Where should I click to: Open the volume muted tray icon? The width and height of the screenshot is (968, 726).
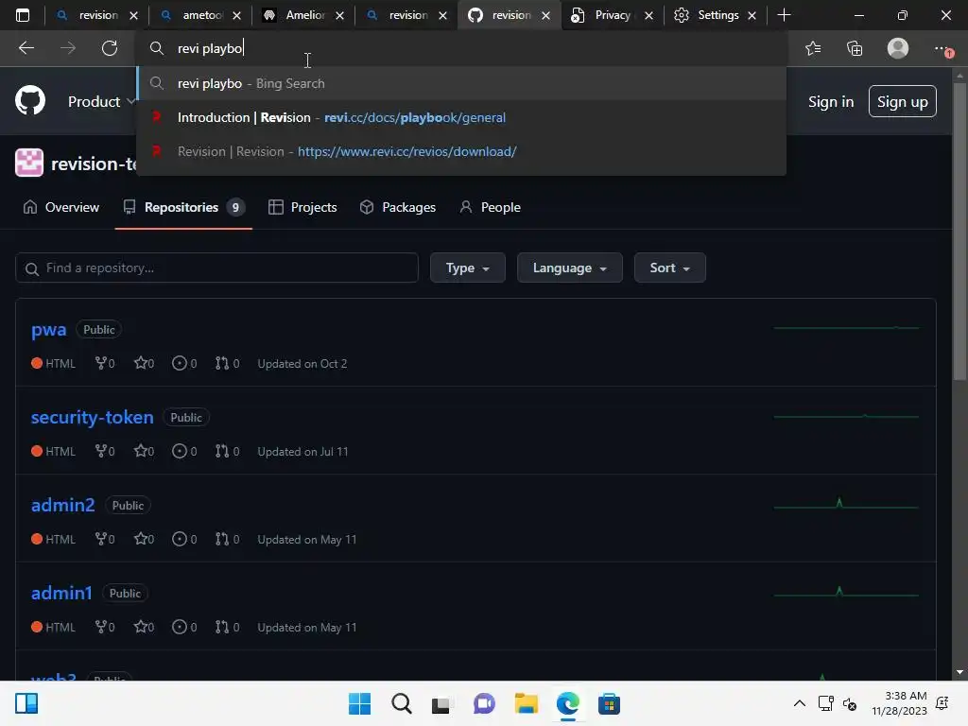pyautogui.click(x=850, y=703)
